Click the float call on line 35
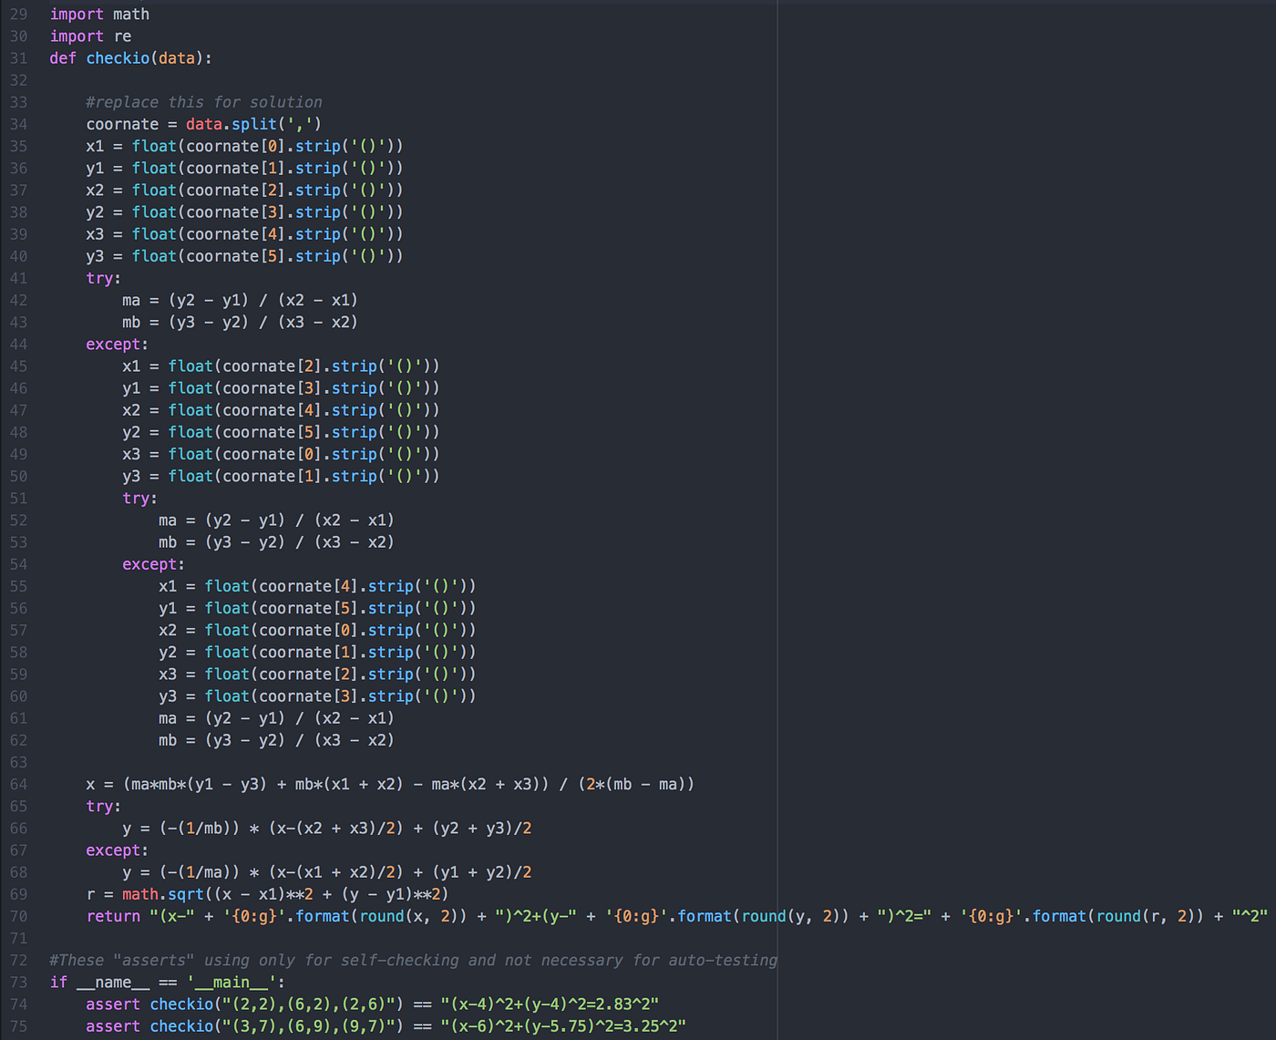1276x1040 pixels. point(153,146)
